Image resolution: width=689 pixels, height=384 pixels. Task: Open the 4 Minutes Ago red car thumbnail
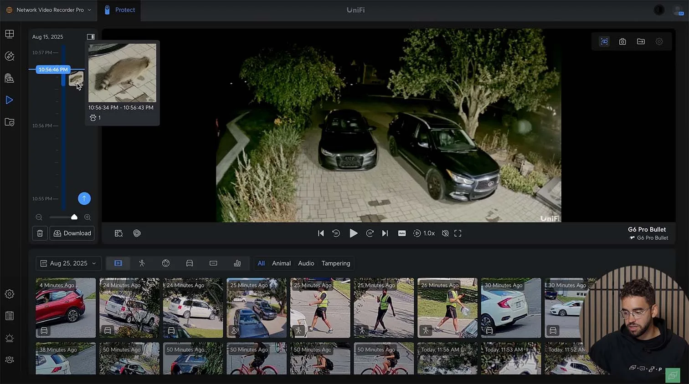click(66, 308)
